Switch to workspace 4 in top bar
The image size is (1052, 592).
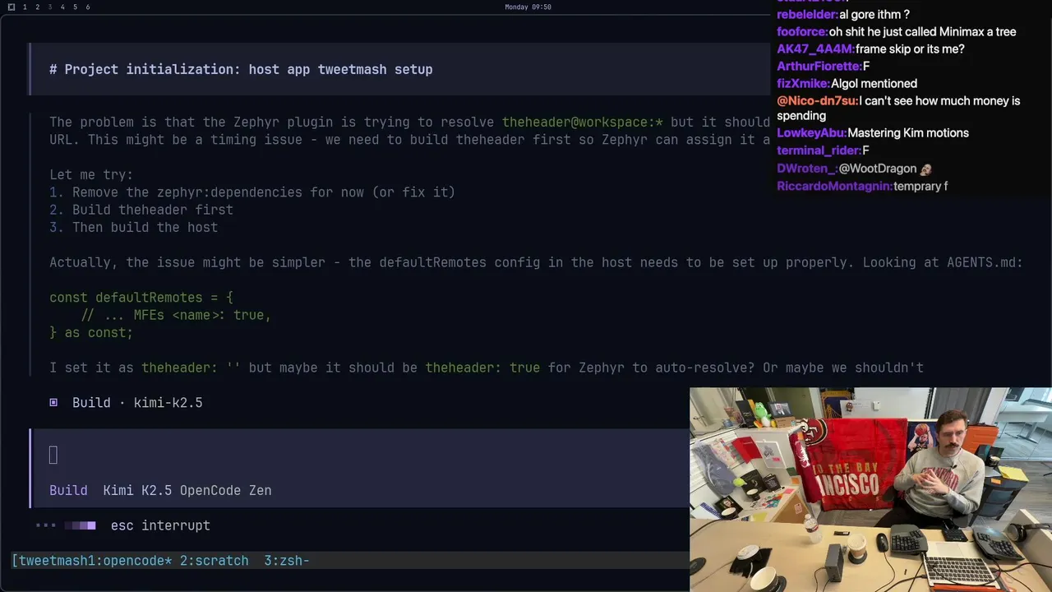point(62,7)
